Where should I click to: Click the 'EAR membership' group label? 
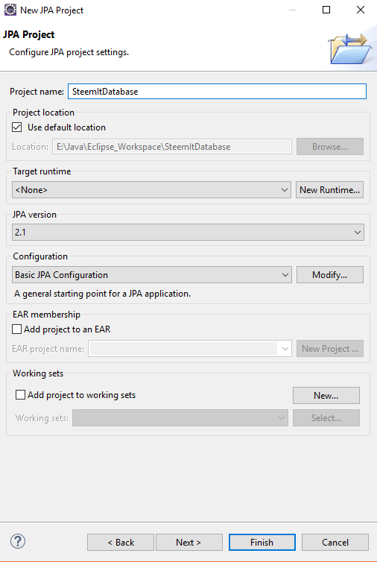pos(47,315)
